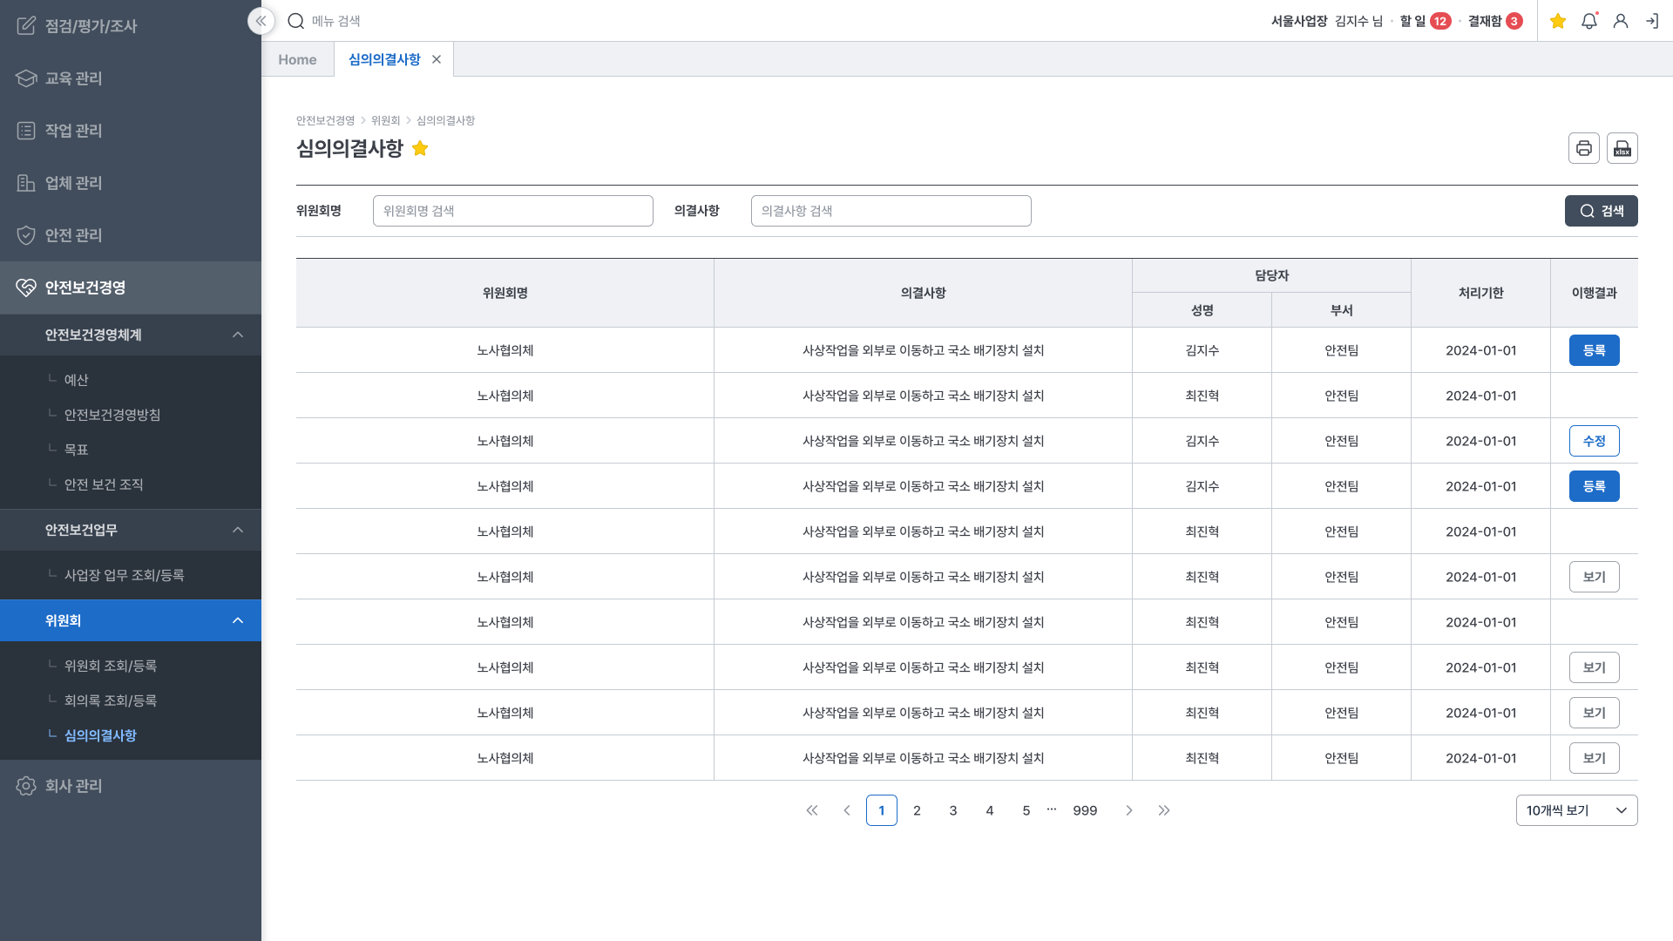Image resolution: width=1673 pixels, height=941 pixels.
Task: Go to next page arrow
Action: [x=1129, y=810]
